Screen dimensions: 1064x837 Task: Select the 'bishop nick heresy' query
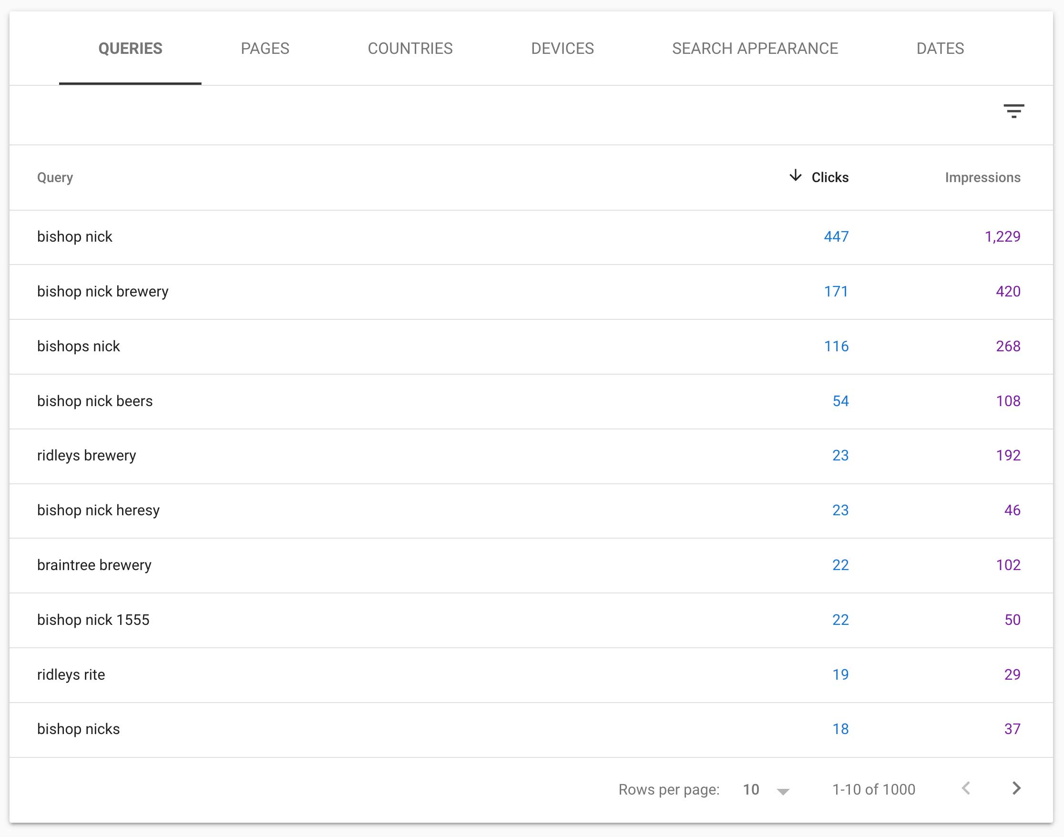coord(99,510)
